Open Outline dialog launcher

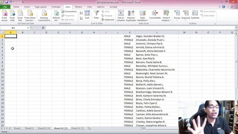point(215,24)
